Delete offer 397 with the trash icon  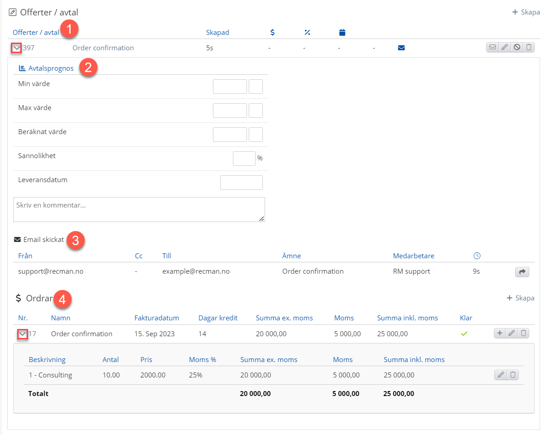pos(528,47)
